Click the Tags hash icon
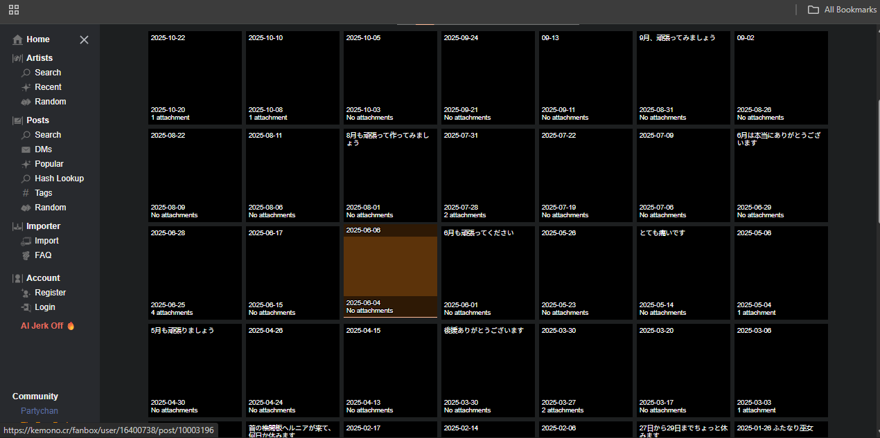This screenshot has height=438, width=880. pos(26,193)
